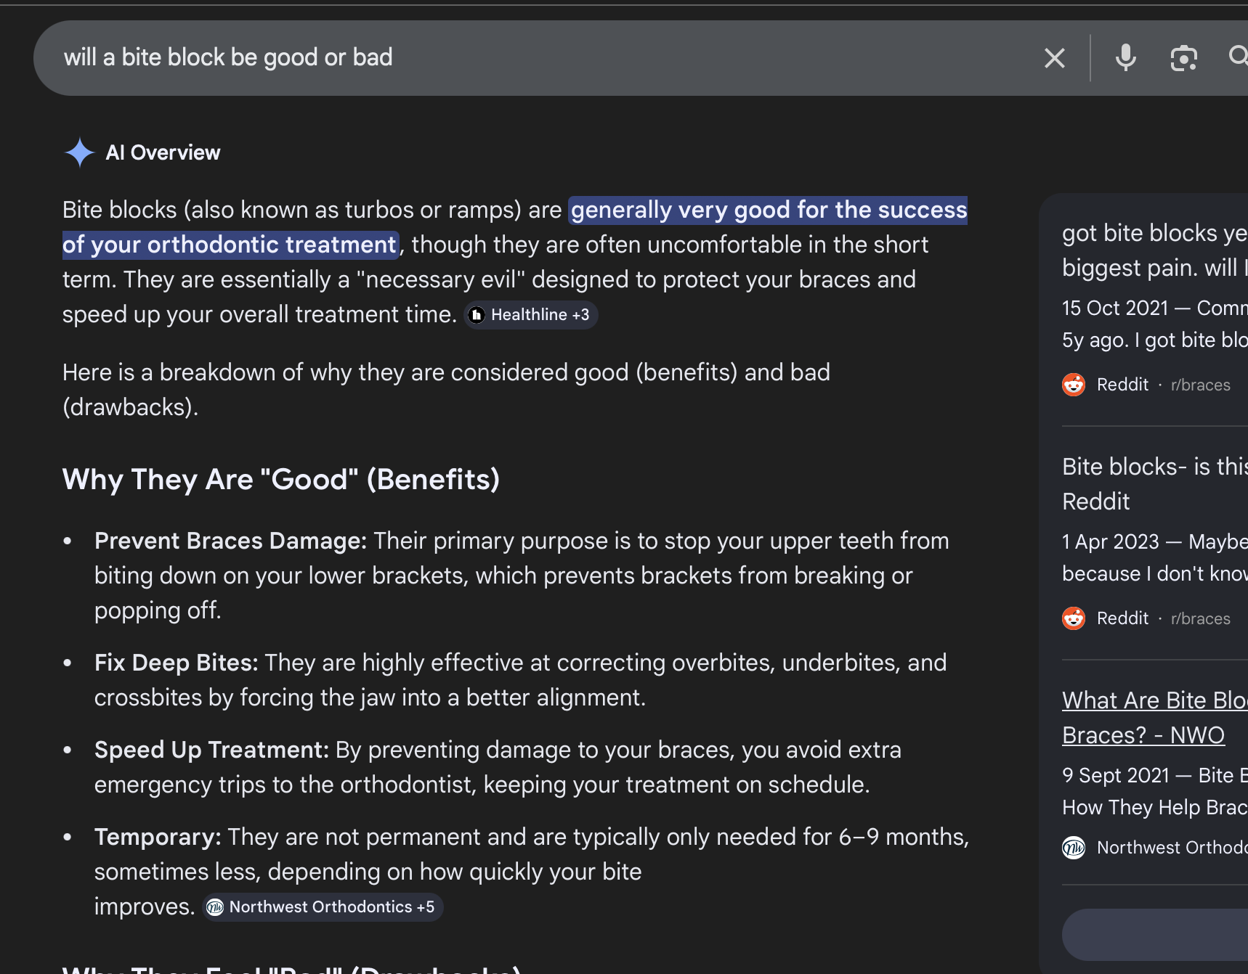Click the 'AI Overview' heading label
The image size is (1248, 974).
point(163,152)
